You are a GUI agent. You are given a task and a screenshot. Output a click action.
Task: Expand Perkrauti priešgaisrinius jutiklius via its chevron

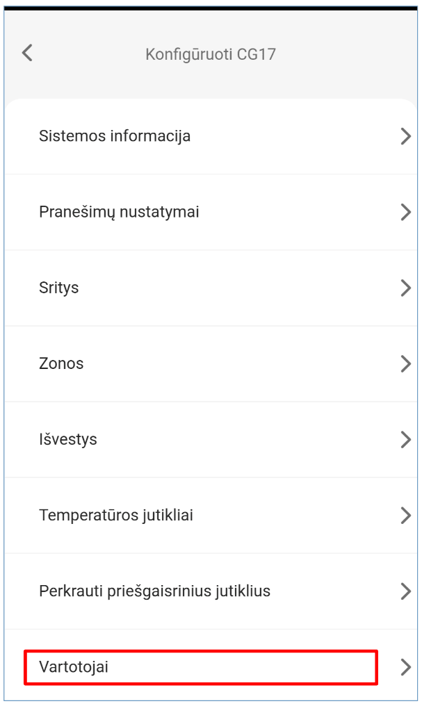pos(406,591)
